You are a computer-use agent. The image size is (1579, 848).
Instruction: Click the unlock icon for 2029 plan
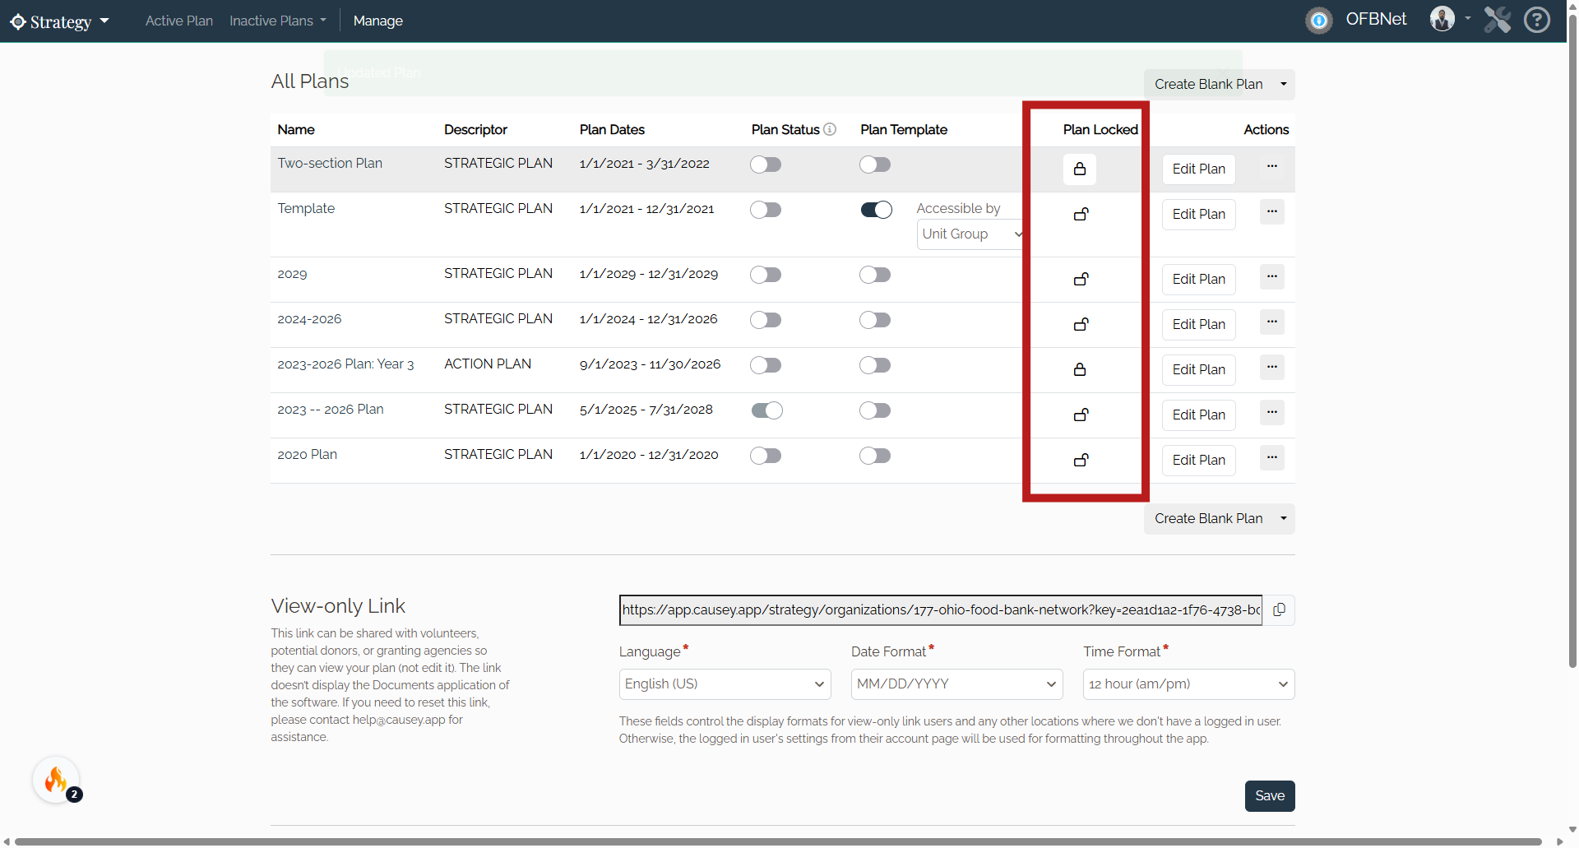[1081, 280]
